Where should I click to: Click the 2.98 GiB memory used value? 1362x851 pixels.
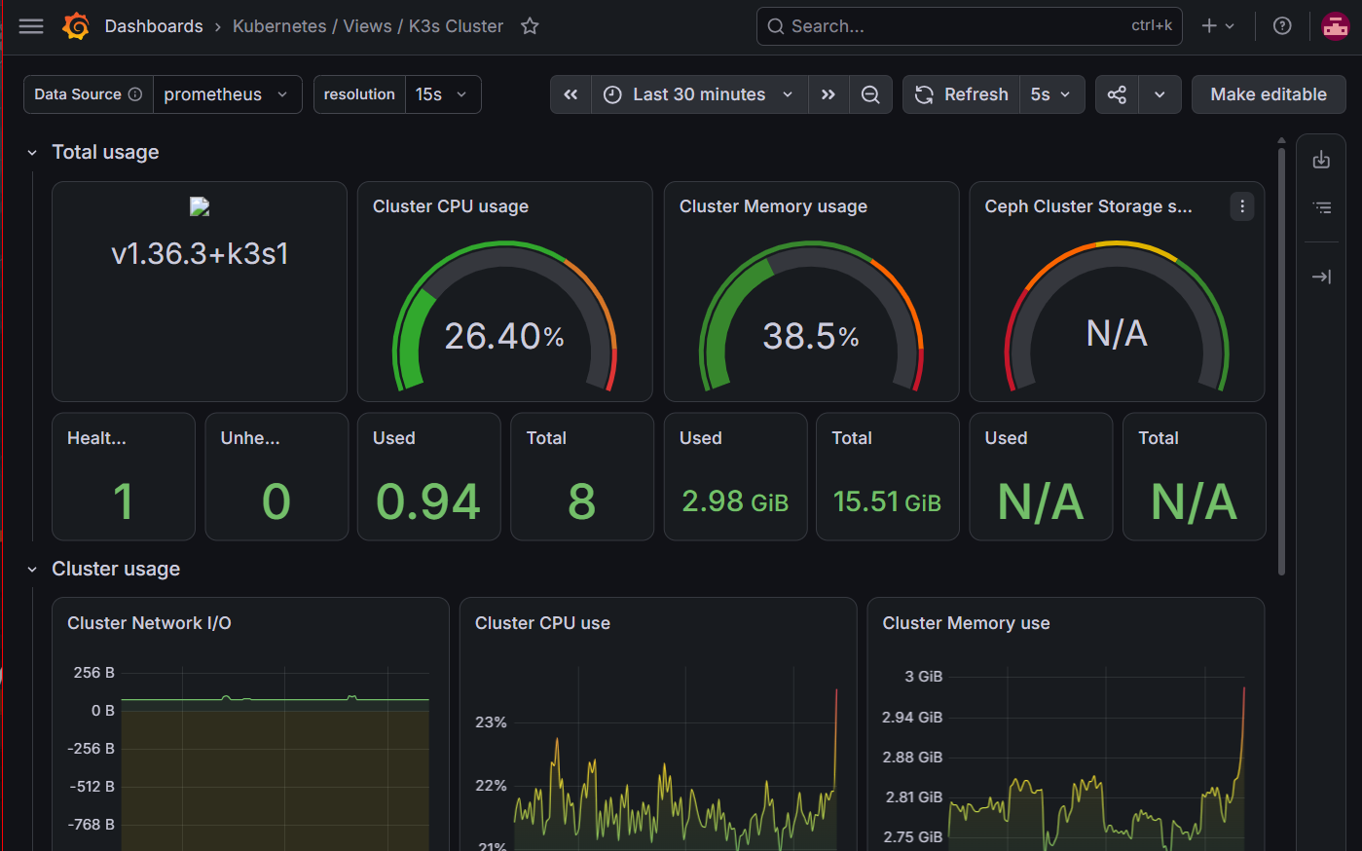[735, 501]
